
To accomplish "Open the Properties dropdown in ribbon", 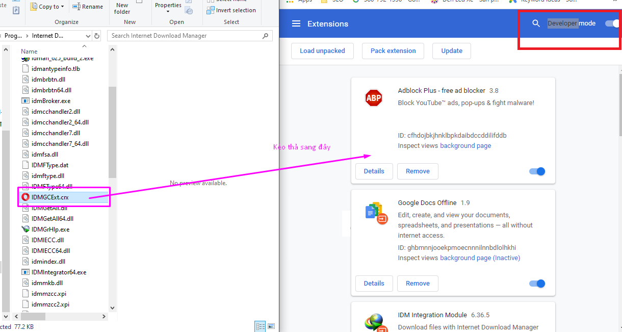I will pos(168,7).
